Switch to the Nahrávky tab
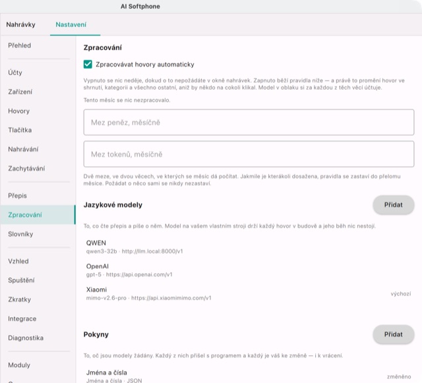Screen dimensions: 422x383 coord(20,24)
